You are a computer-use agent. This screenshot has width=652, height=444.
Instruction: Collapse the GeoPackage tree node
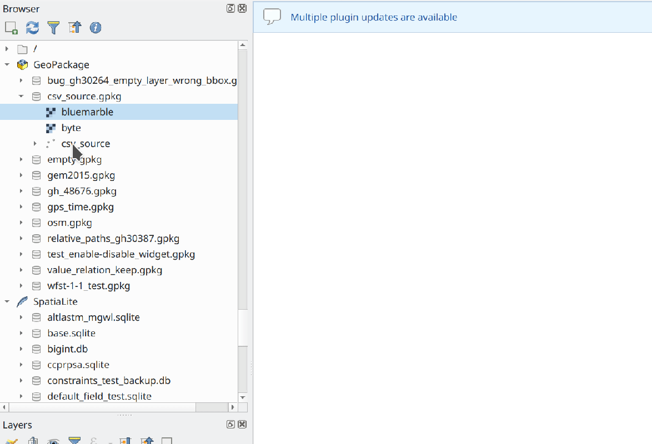tap(7, 65)
